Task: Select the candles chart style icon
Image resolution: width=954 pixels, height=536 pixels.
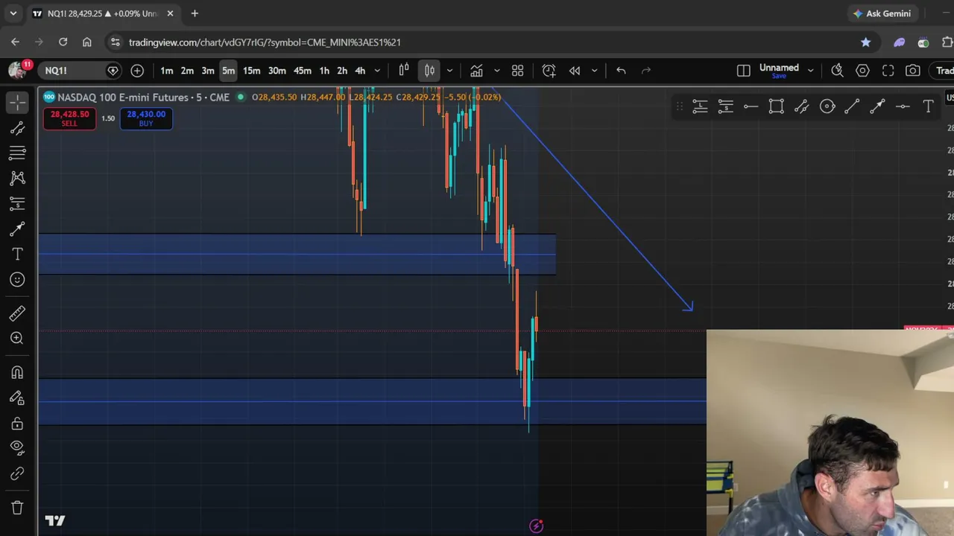Action: (429, 71)
